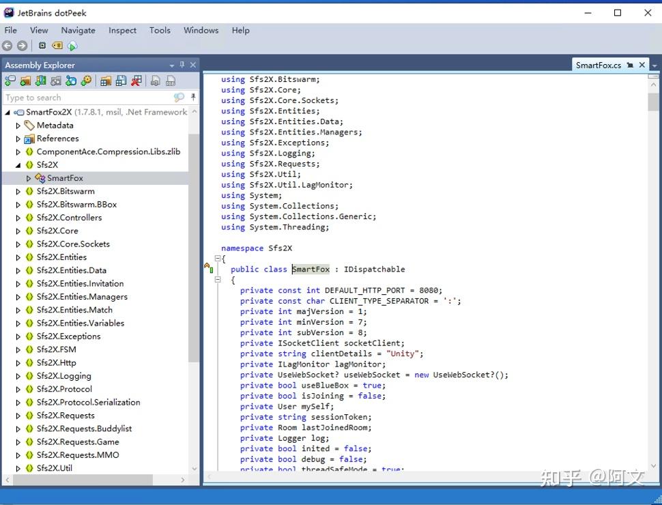Image resolution: width=662 pixels, height=505 pixels.
Task: Open the Tools menu
Action: click(160, 30)
